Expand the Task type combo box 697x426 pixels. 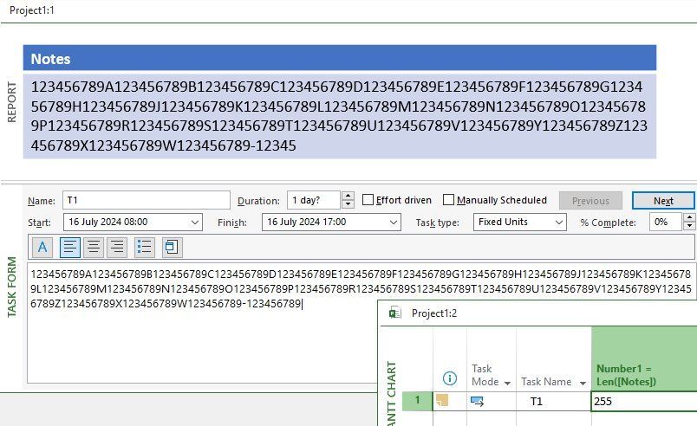pos(559,223)
